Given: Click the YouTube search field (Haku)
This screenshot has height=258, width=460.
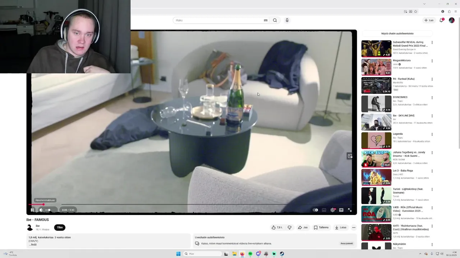Looking at the screenshot, I should pos(218,20).
